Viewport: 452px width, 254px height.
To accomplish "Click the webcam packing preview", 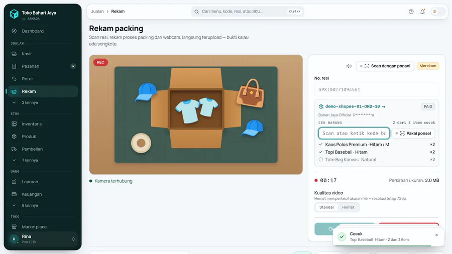I will pos(196,114).
